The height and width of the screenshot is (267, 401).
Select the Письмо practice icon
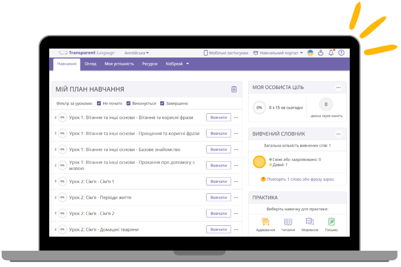click(331, 222)
